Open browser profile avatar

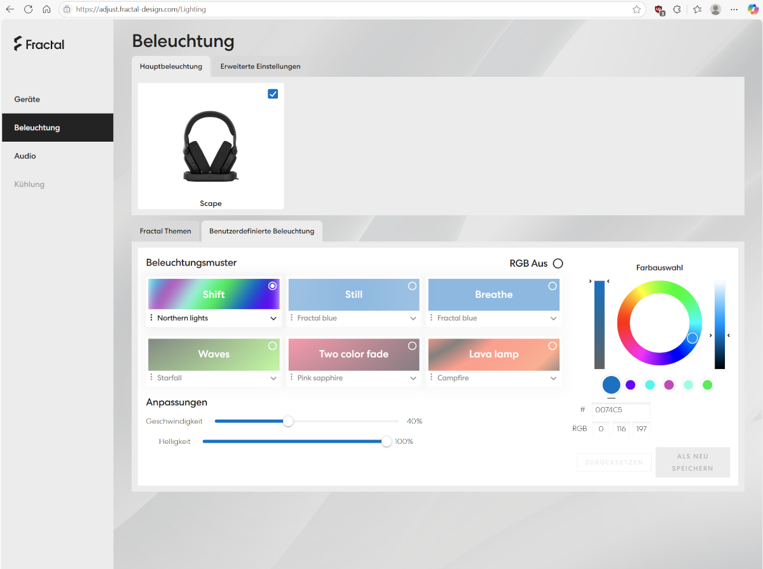(x=715, y=10)
